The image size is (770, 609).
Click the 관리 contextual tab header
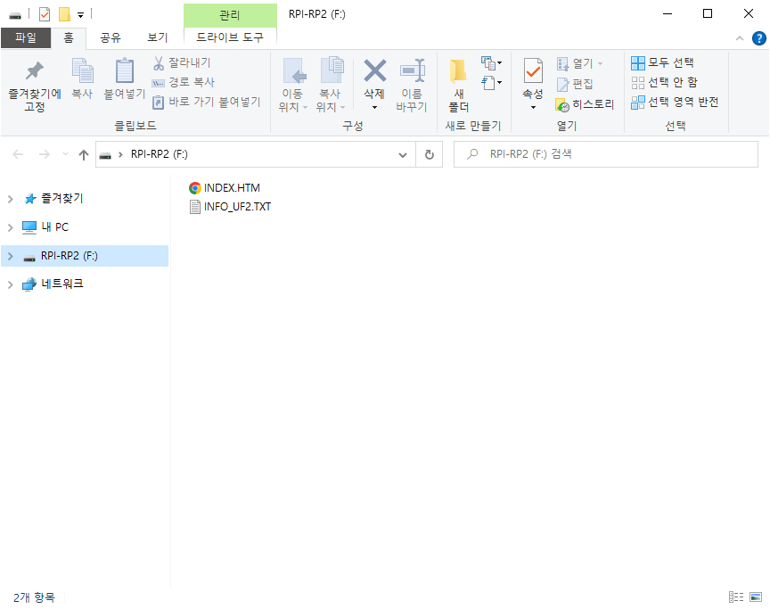230,15
